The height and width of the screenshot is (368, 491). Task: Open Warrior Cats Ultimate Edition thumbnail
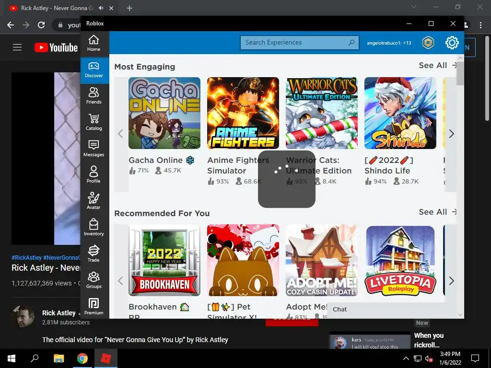322,113
